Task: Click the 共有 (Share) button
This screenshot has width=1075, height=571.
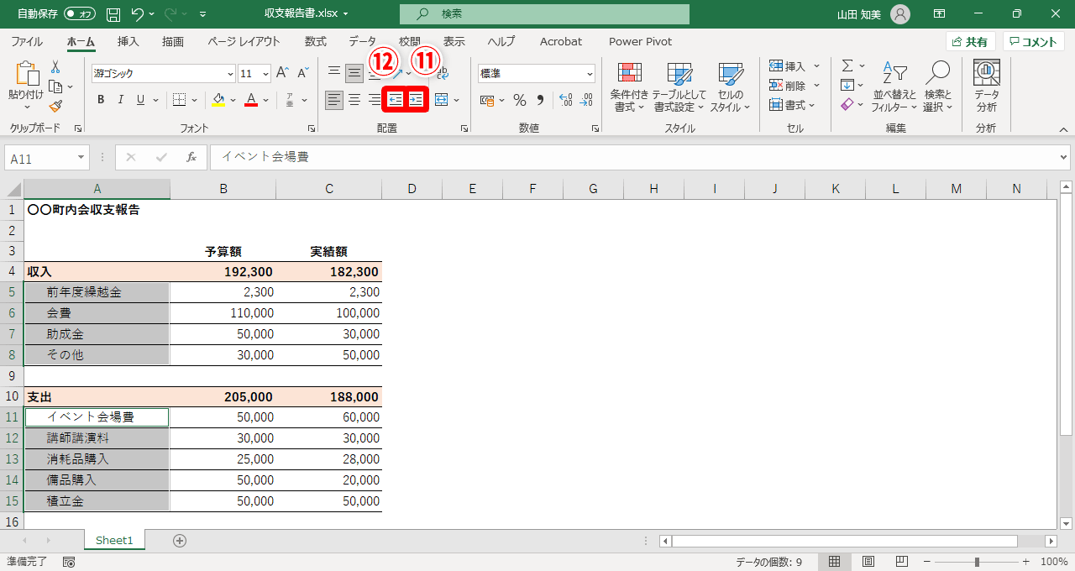Action: point(971,40)
